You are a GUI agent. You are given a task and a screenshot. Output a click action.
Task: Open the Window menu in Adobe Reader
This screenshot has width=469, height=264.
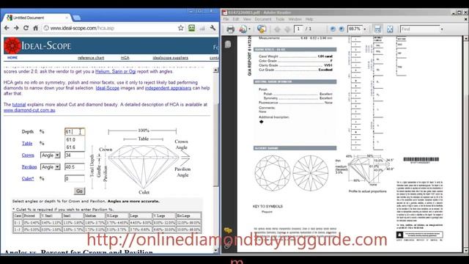[295, 19]
